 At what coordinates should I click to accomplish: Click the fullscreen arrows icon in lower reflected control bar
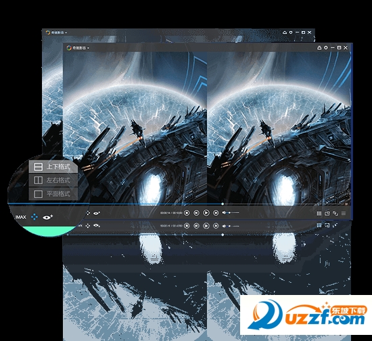pos(335,225)
